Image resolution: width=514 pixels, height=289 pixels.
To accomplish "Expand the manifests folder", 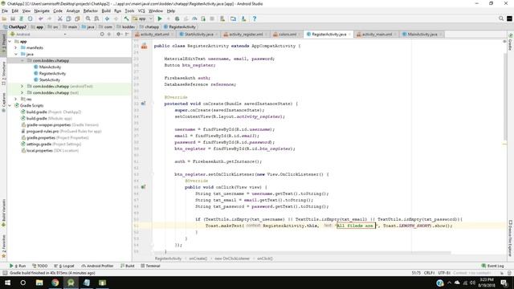I will pos(16,48).
